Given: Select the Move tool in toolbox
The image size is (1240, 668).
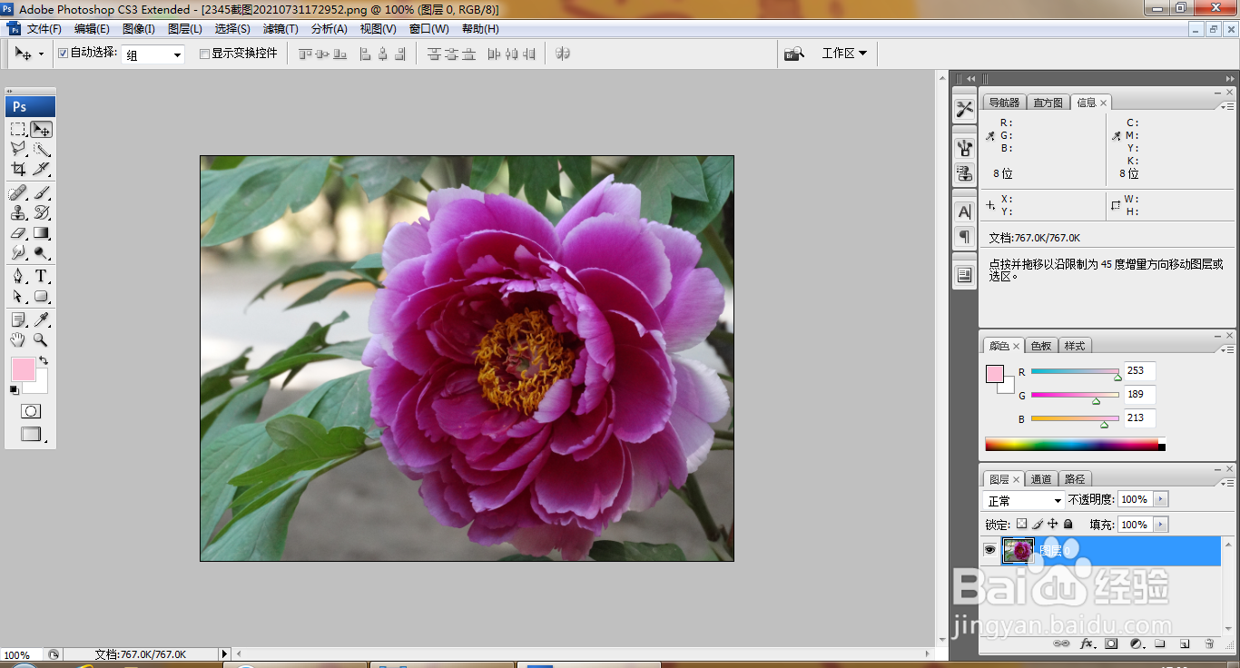Looking at the screenshot, I should (x=41, y=130).
